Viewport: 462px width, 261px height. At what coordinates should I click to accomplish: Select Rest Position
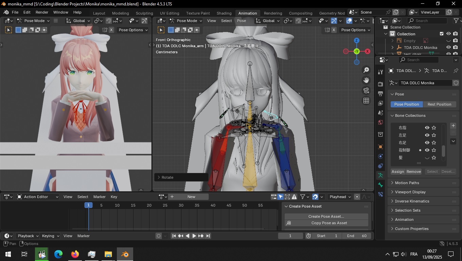[439, 104]
